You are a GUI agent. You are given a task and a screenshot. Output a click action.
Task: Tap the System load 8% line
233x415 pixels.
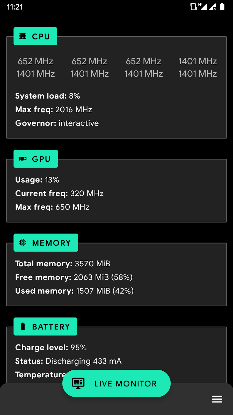[x=48, y=96]
